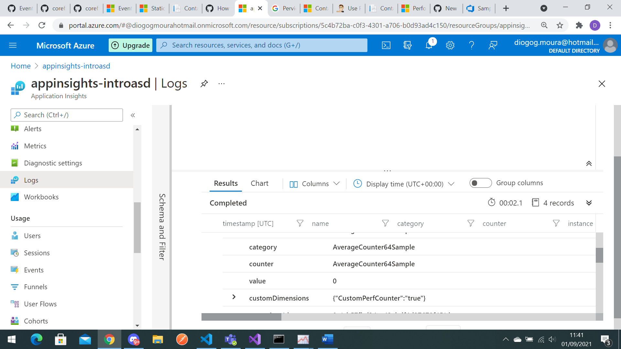Open the Cloud Shell terminal icon
The image size is (621, 349).
[x=386, y=45]
